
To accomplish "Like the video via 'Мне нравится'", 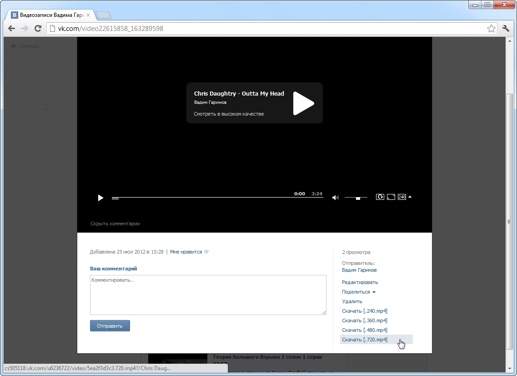I will [186, 252].
